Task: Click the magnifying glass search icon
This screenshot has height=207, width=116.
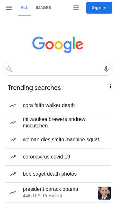Action: (9, 69)
